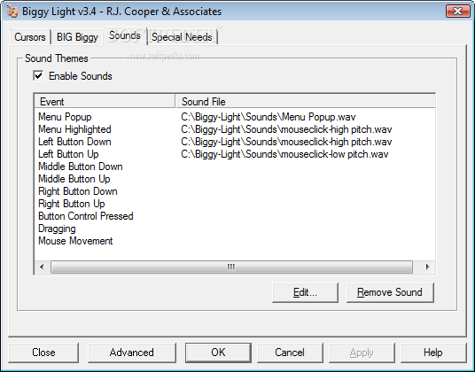Click the Sound File column header

tap(306, 101)
